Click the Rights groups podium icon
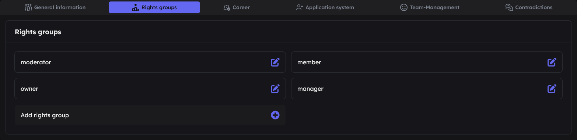577x140 pixels. 135,7
